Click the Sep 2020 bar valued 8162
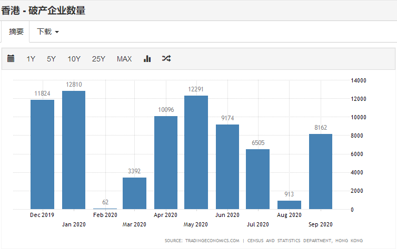Image resolution: width=397 pixels, height=249 pixels. pyautogui.click(x=321, y=171)
